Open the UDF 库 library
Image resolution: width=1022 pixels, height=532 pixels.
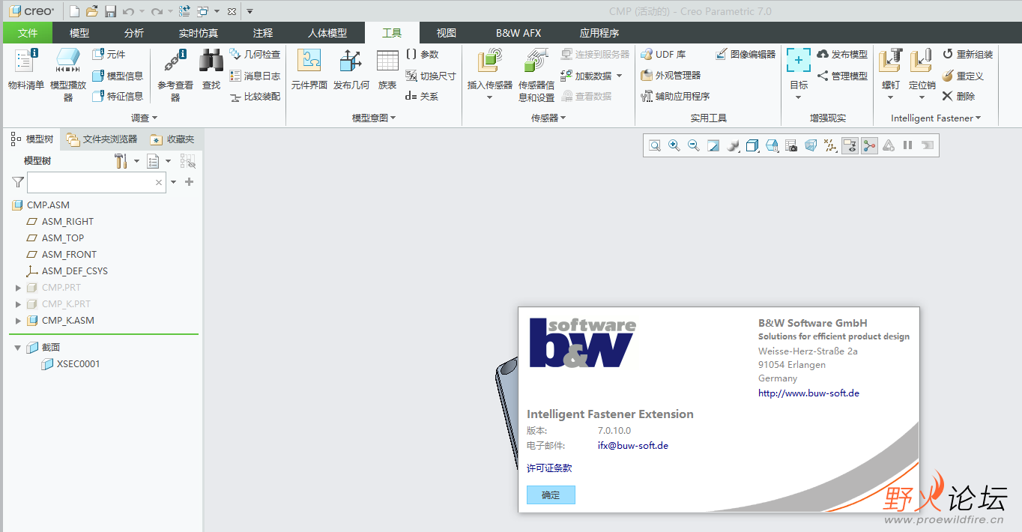(x=663, y=54)
